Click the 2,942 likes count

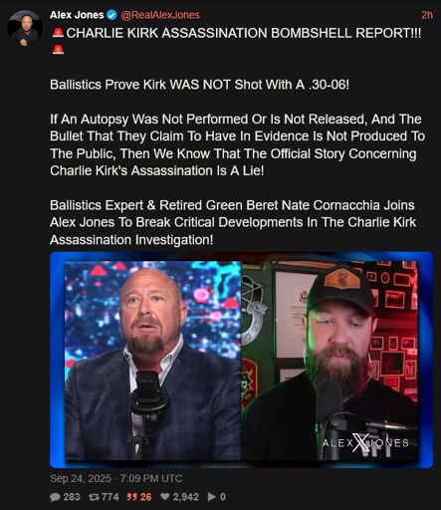186,497
